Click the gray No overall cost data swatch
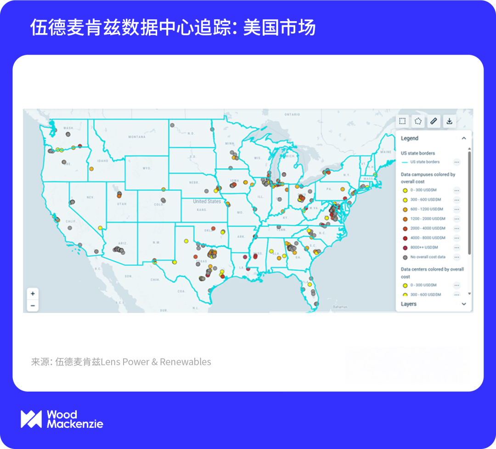 [405, 257]
